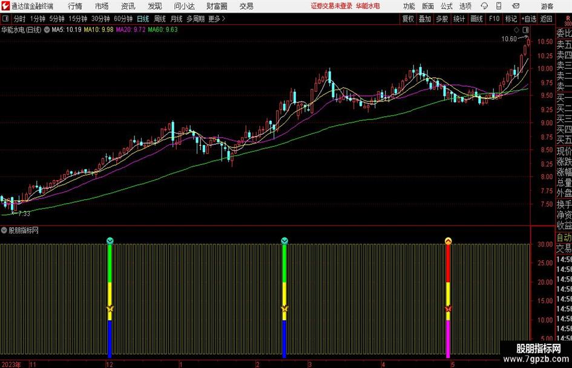Expand the 更多 periods chevron
The image size is (572, 368).
pyautogui.click(x=223, y=19)
